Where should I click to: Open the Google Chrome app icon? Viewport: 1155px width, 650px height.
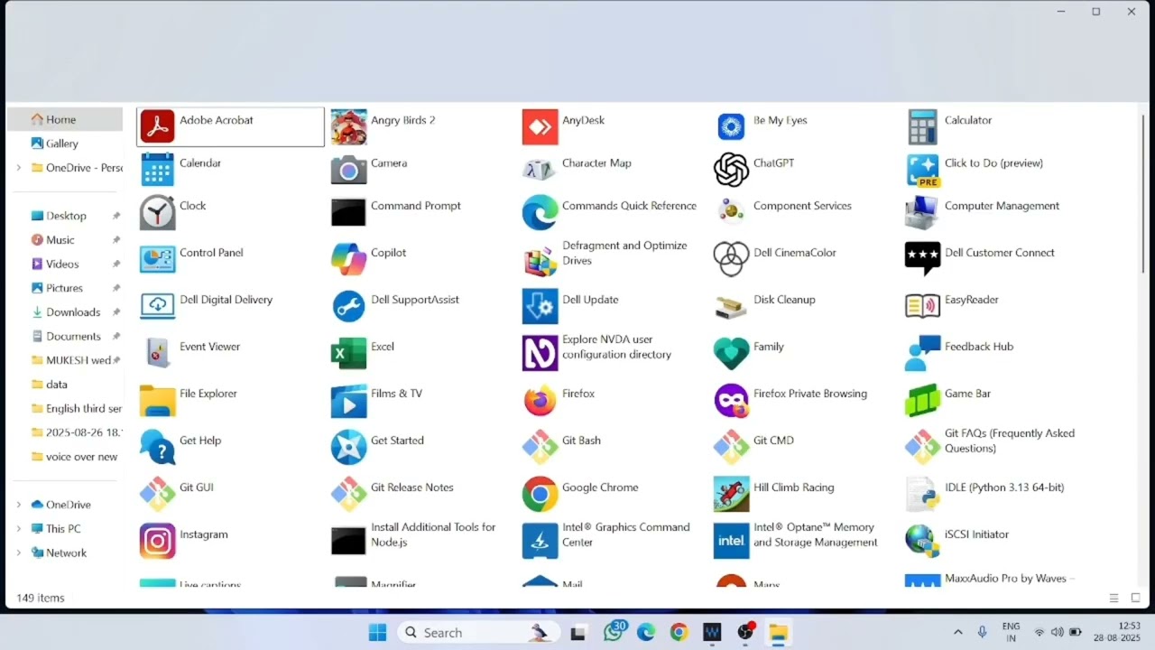coord(540,494)
